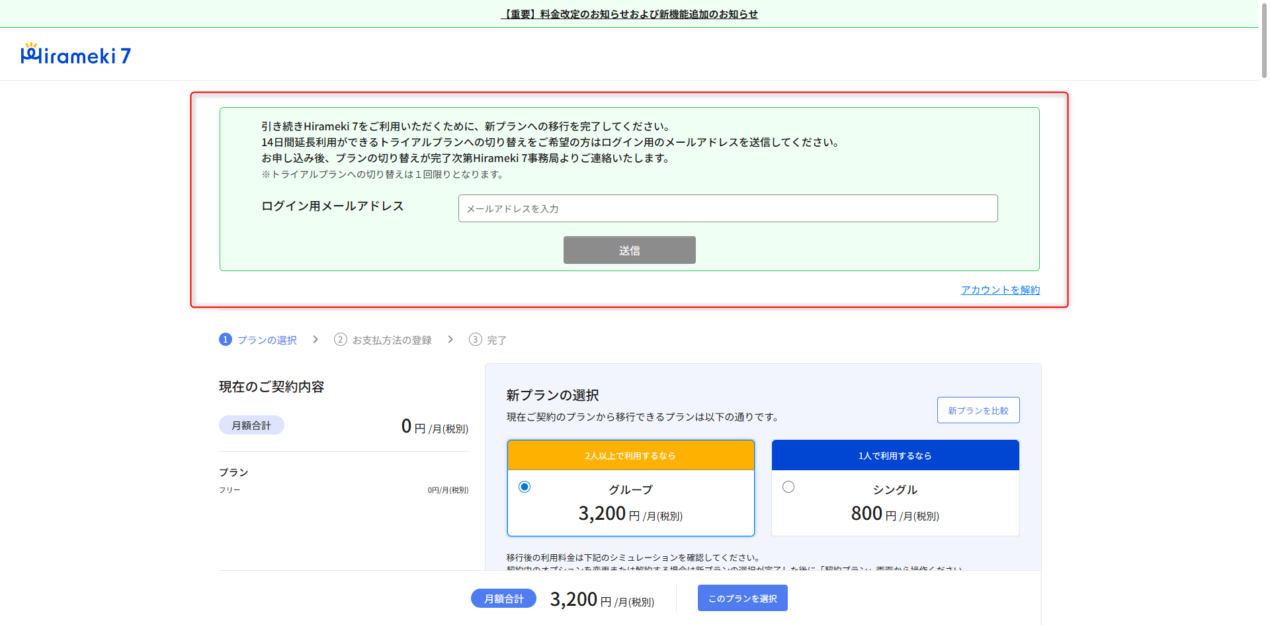Click the chevron arrow after お支払方法の登録
1270x625 pixels.
[450, 339]
